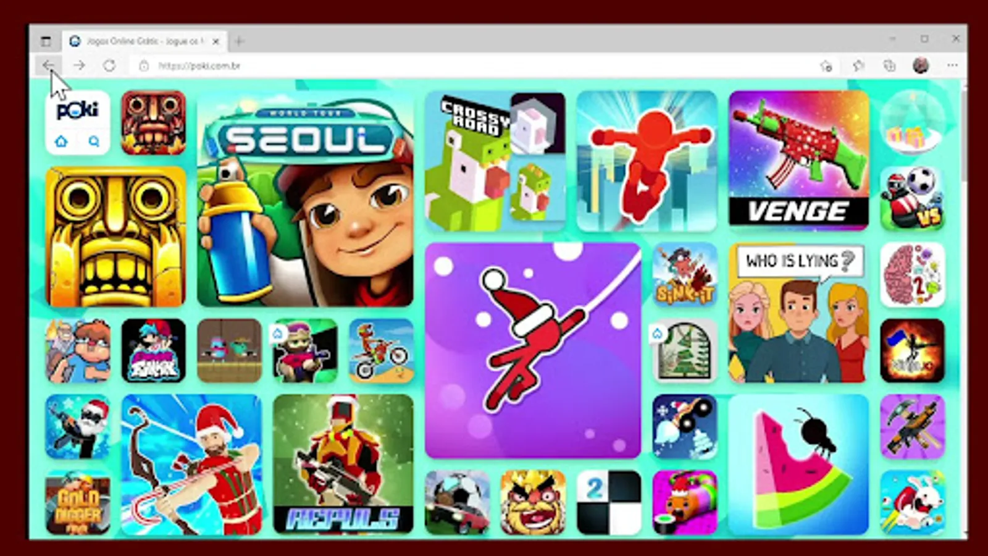Click the Poki logo

click(x=78, y=111)
